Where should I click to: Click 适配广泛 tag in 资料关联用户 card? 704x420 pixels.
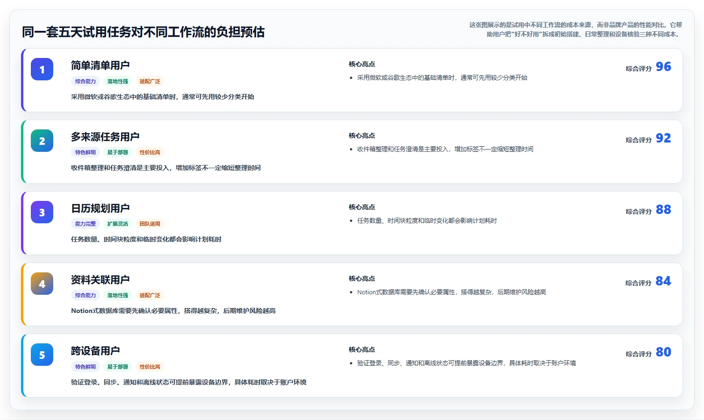coord(150,295)
